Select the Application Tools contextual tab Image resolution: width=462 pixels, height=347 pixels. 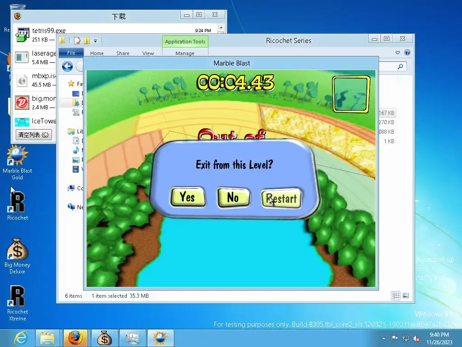click(x=185, y=42)
